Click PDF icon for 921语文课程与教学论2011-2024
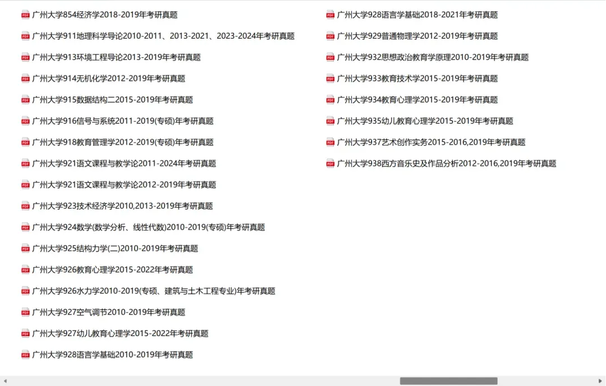Screen dimensions: 606x386 point(25,164)
